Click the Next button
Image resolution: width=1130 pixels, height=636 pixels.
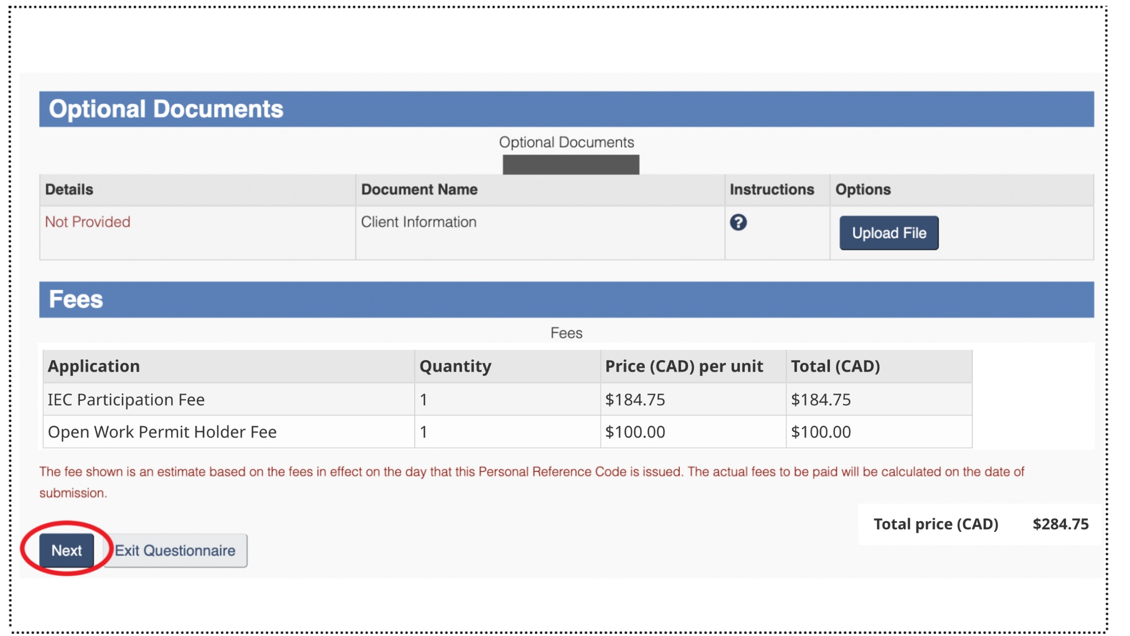pos(66,550)
